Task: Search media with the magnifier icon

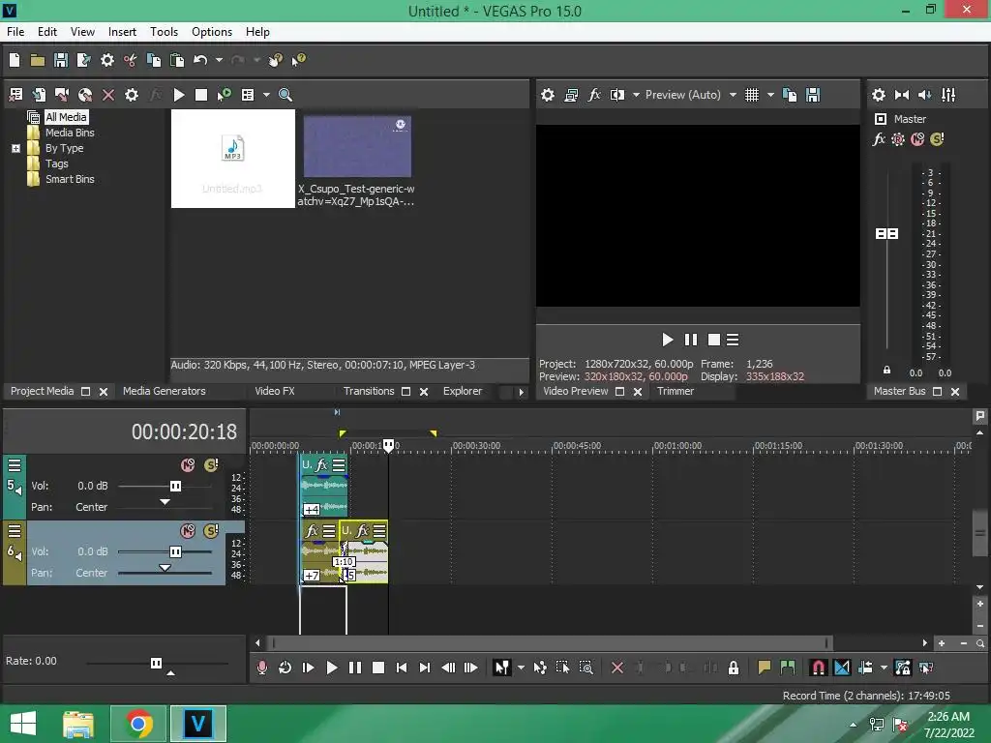Action: pyautogui.click(x=285, y=95)
